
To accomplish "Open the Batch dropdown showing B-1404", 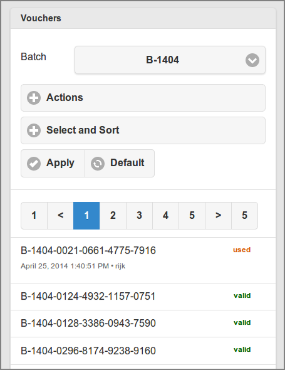I will [170, 60].
